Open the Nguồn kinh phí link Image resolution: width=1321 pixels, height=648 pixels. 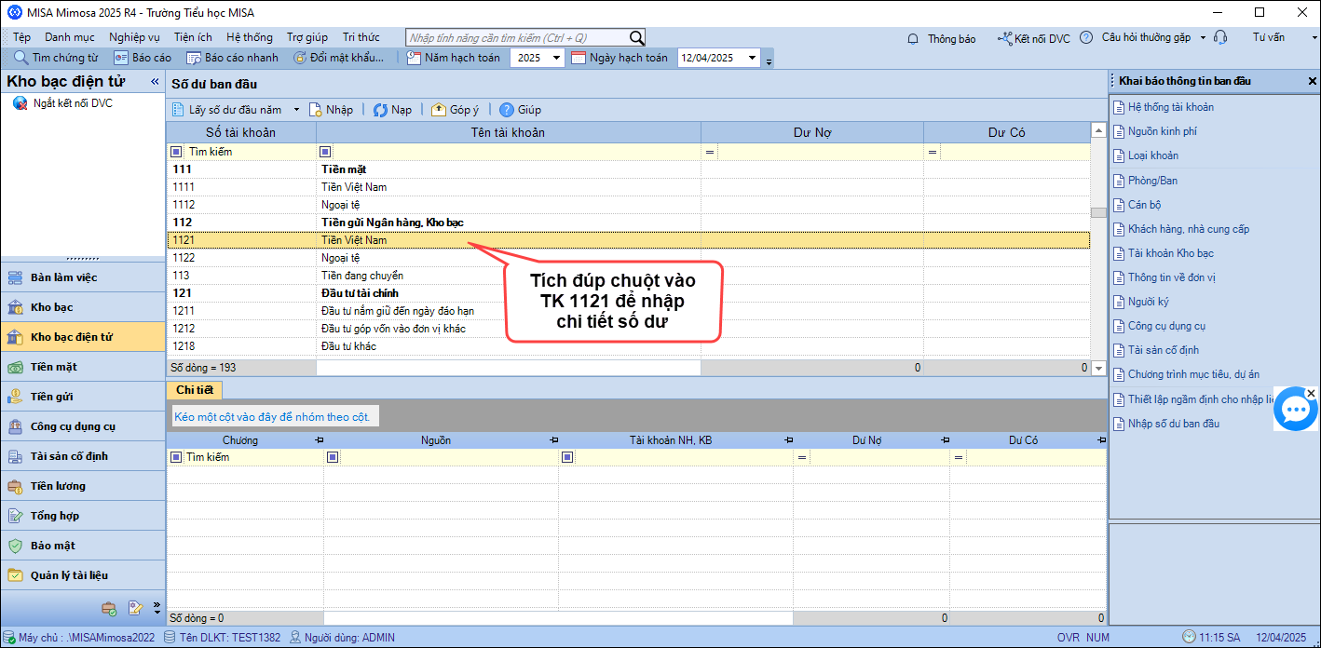click(x=1163, y=131)
